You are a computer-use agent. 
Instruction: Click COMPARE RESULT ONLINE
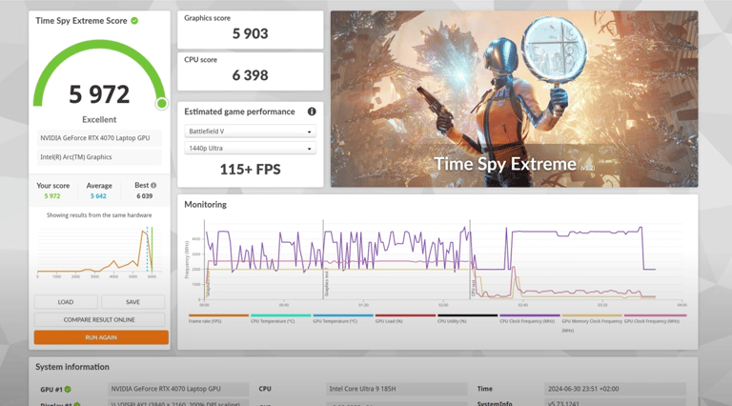pyautogui.click(x=99, y=319)
